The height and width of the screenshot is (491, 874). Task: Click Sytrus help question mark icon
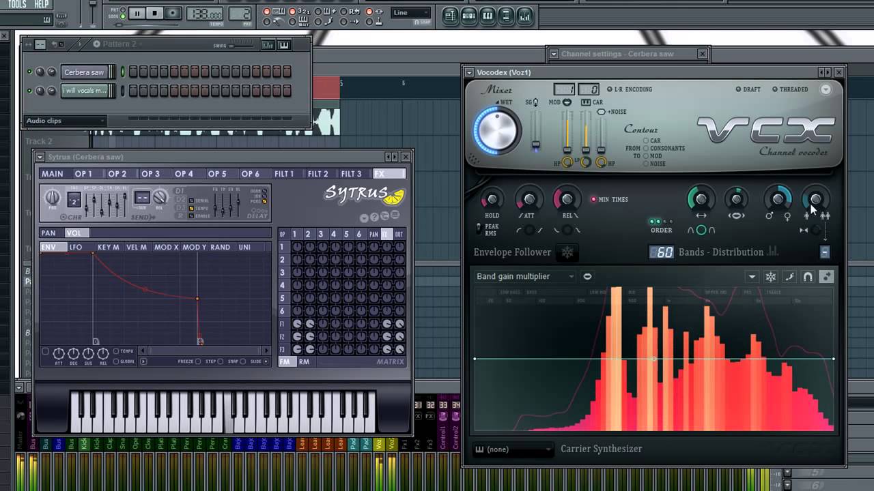tap(374, 218)
